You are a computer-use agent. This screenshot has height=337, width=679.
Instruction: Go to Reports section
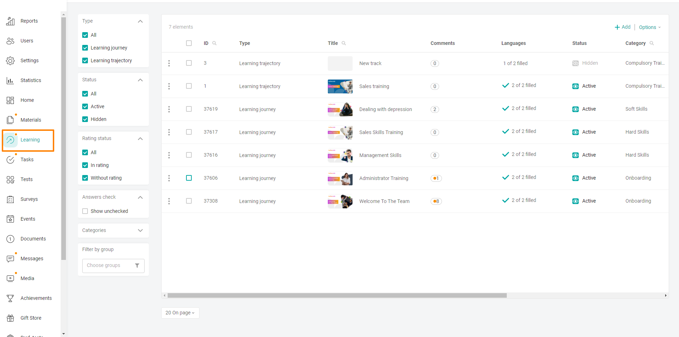[x=29, y=21]
